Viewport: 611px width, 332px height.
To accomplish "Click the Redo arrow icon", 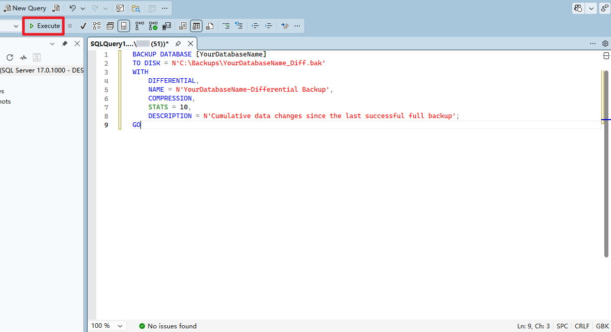I will point(95,8).
